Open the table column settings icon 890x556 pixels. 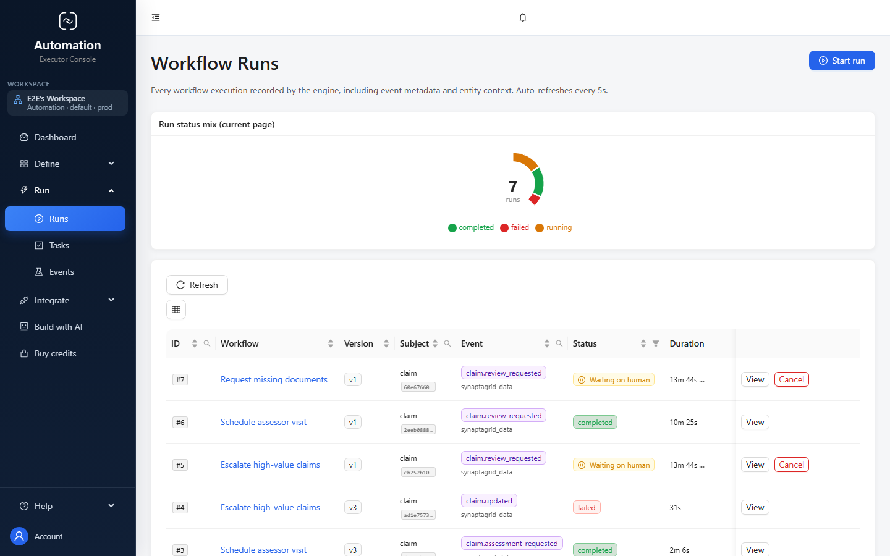(x=176, y=310)
